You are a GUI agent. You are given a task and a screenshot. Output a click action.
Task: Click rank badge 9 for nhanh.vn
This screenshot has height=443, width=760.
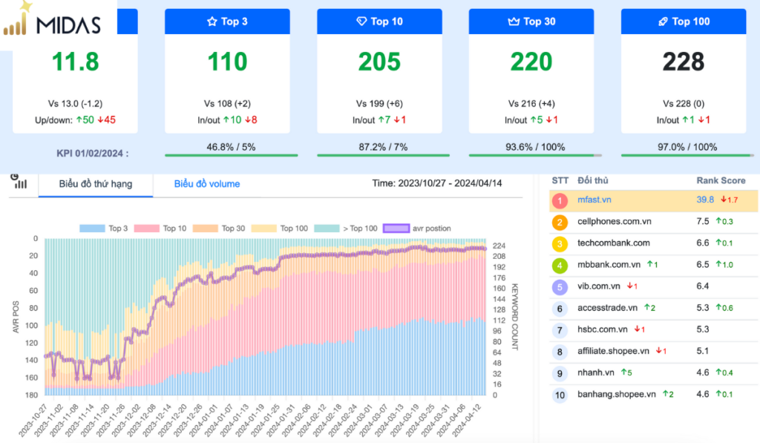pyautogui.click(x=560, y=373)
